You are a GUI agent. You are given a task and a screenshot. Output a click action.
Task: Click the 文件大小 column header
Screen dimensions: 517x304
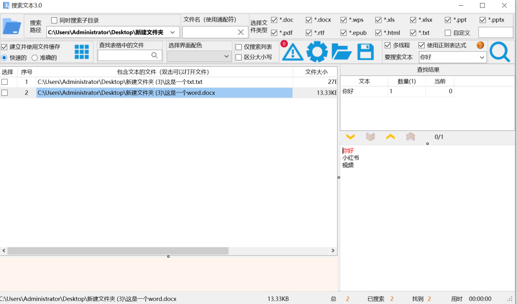(316, 72)
